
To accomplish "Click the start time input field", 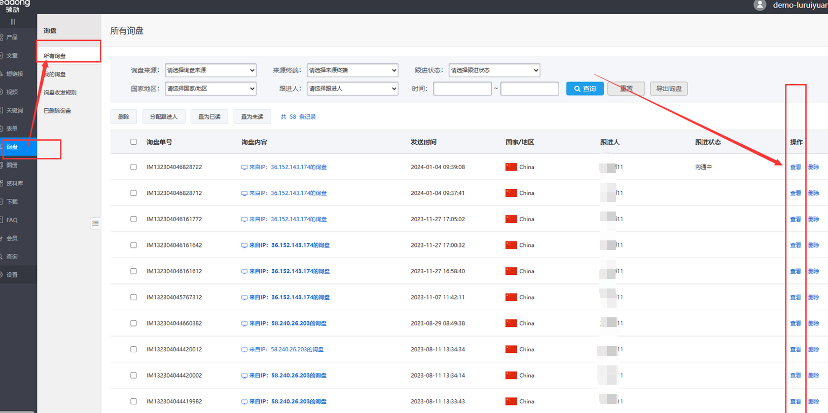I will [x=462, y=89].
